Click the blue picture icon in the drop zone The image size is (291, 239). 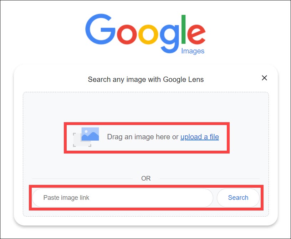(90, 134)
